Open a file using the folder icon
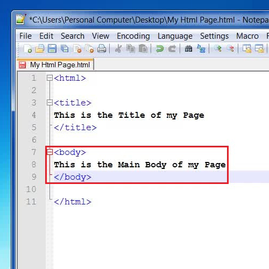This screenshot has height=269, width=269. click(40, 48)
